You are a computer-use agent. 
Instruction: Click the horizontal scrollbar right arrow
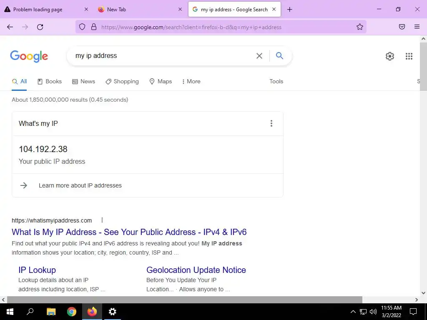pos(417,300)
